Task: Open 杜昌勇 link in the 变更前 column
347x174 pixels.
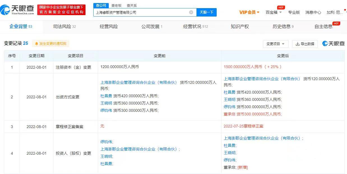Action: (106, 96)
